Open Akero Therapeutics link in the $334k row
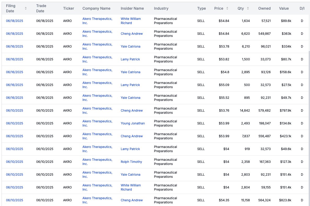Viewport: 310px width, 206px height. click(97, 47)
